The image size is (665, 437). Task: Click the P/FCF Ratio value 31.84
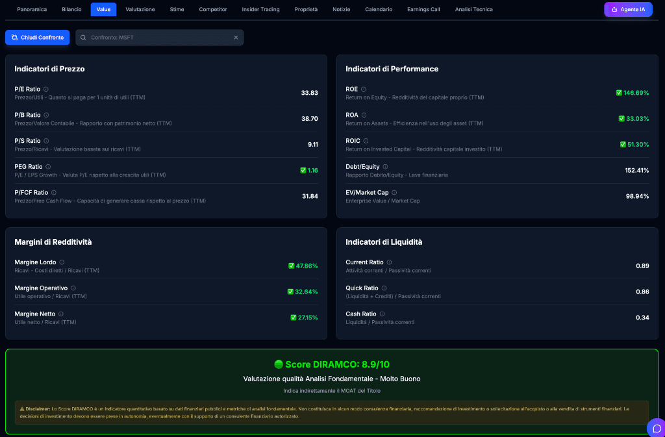pos(310,196)
